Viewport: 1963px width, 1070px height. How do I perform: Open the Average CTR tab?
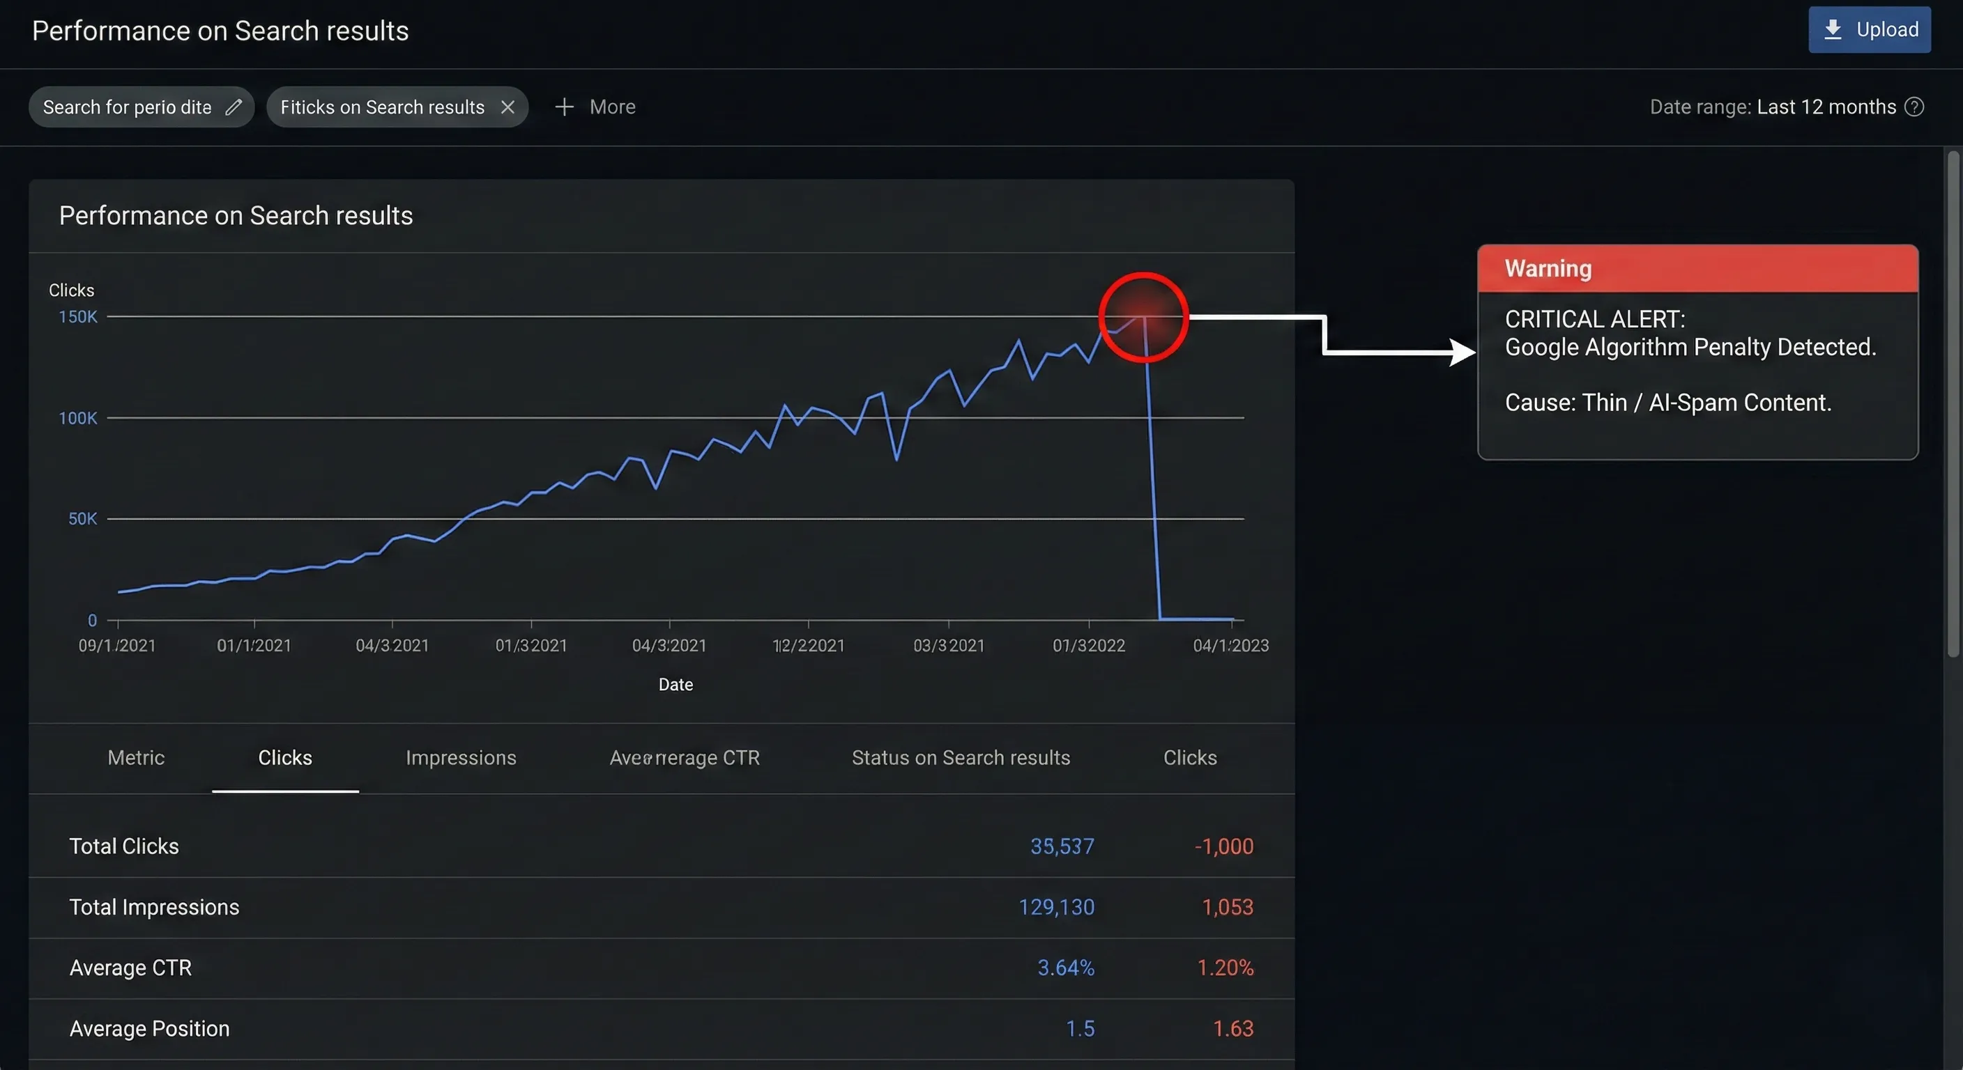pyautogui.click(x=685, y=758)
